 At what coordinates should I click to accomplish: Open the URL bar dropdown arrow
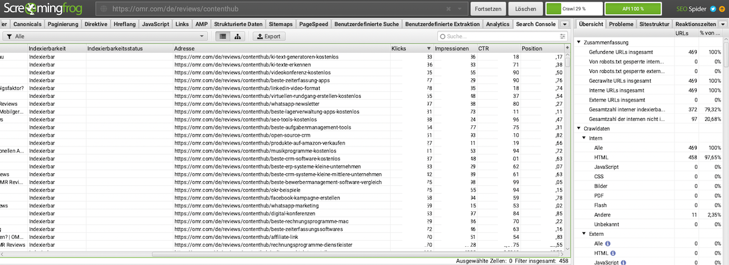click(459, 9)
